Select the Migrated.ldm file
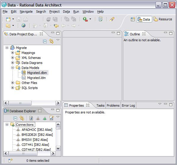This screenshot has width=177, height=165. [36, 78]
